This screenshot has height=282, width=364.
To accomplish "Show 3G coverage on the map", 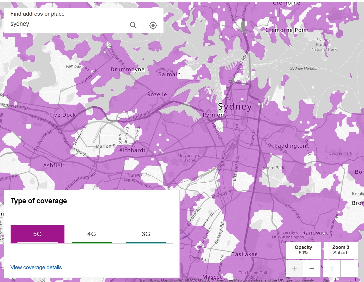I will pos(146,234).
